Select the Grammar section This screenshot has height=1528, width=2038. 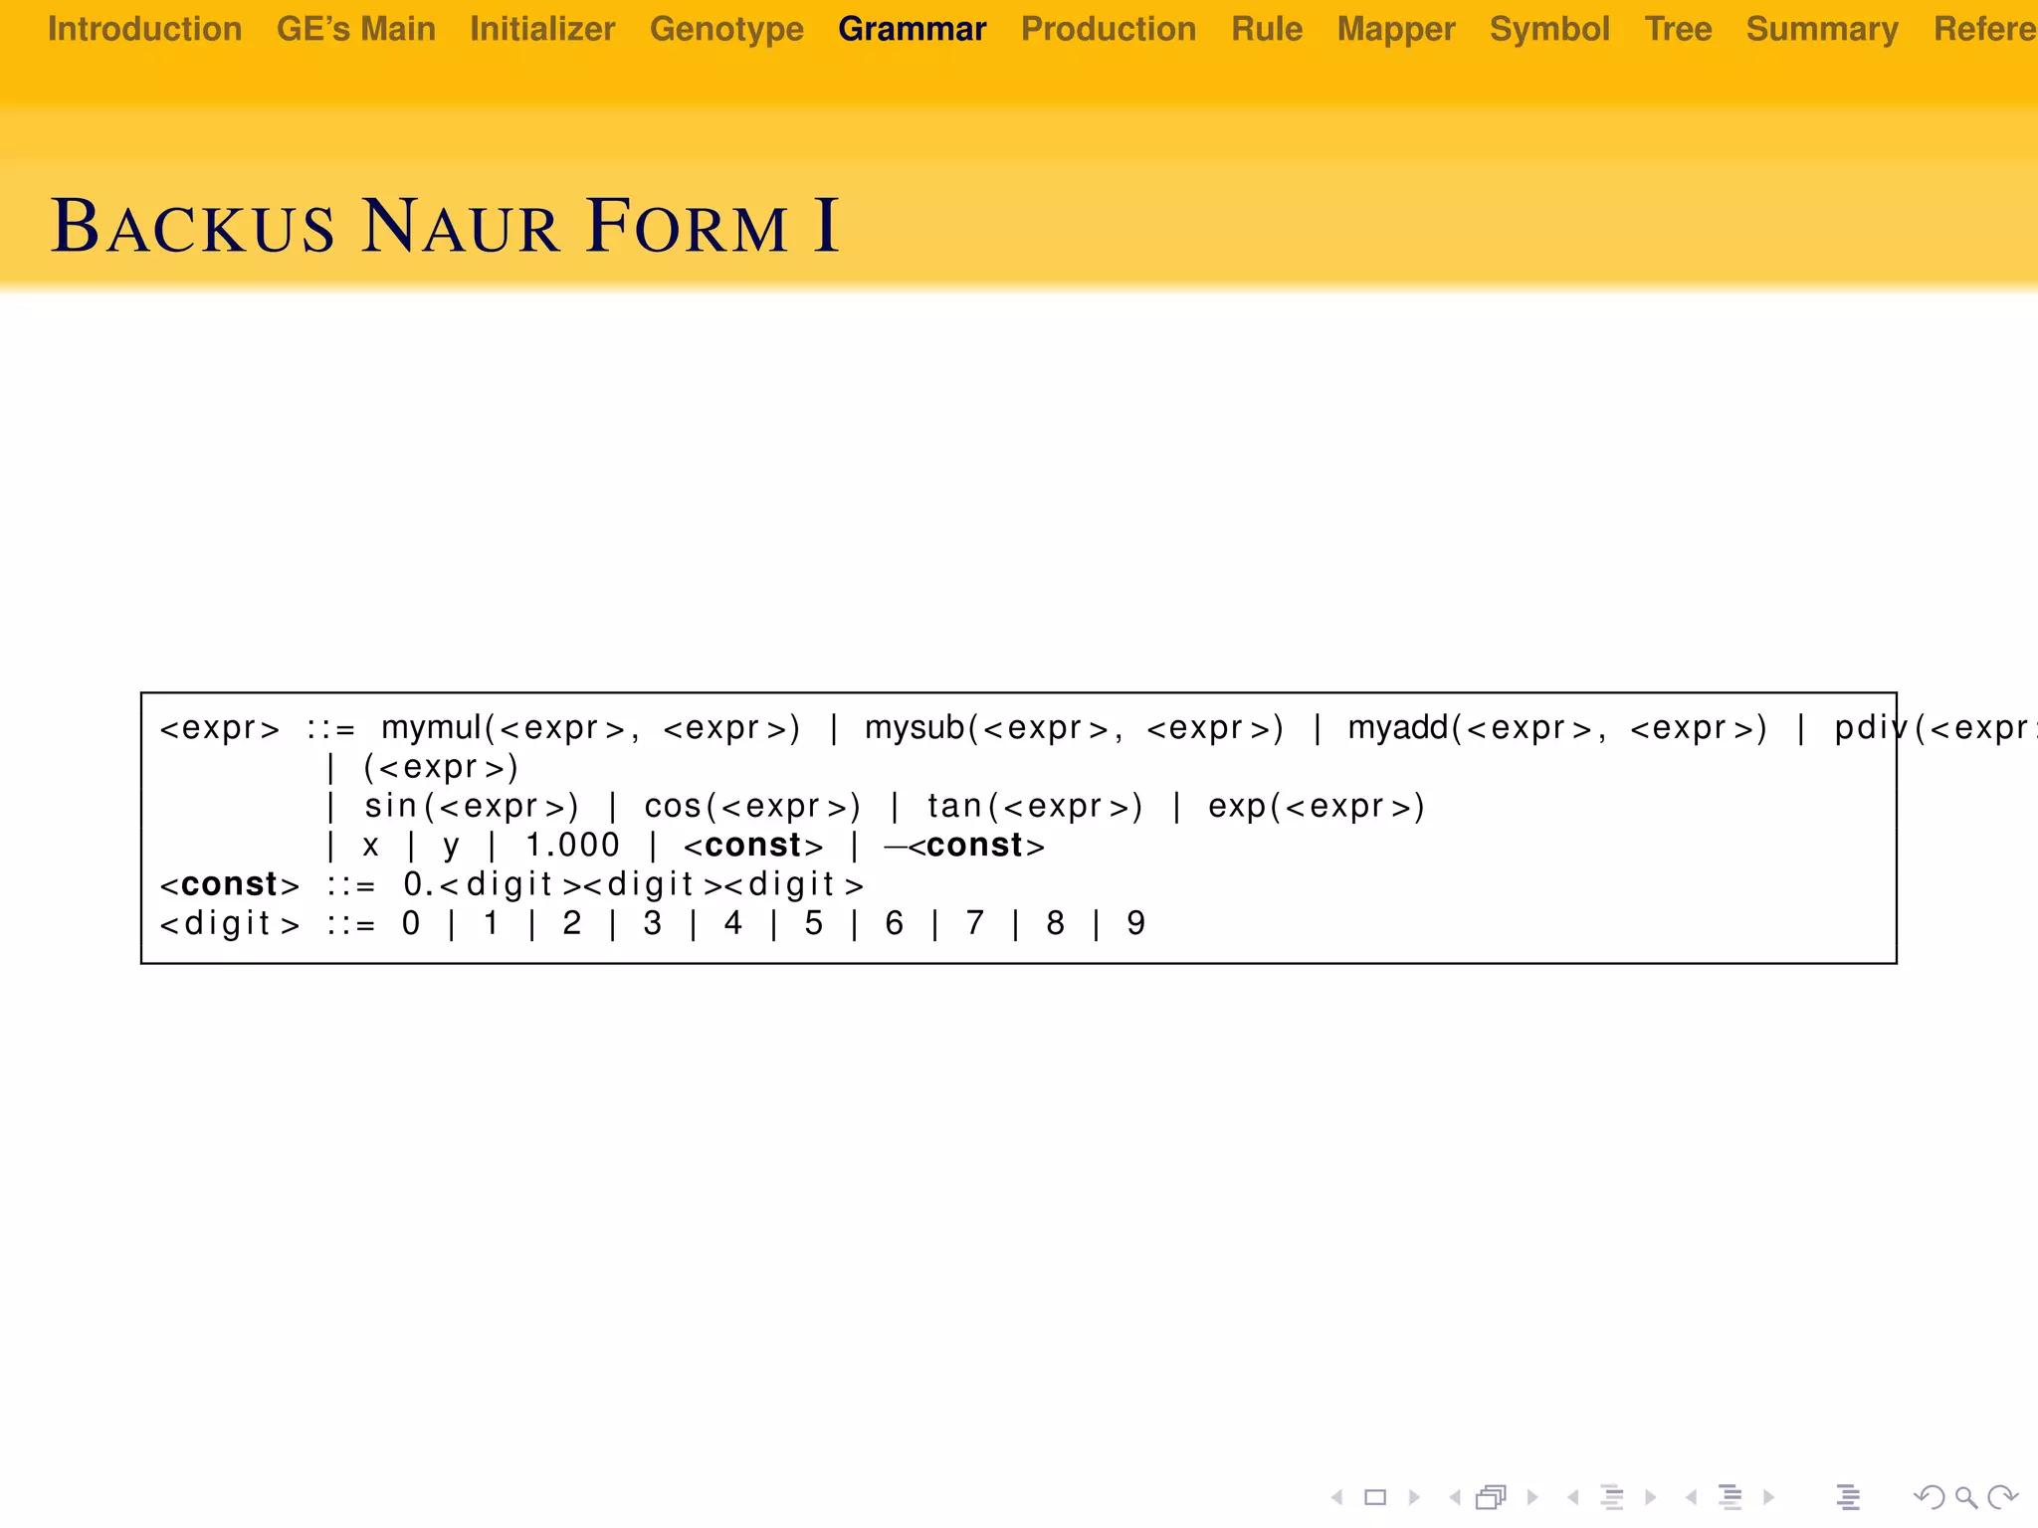point(913,29)
